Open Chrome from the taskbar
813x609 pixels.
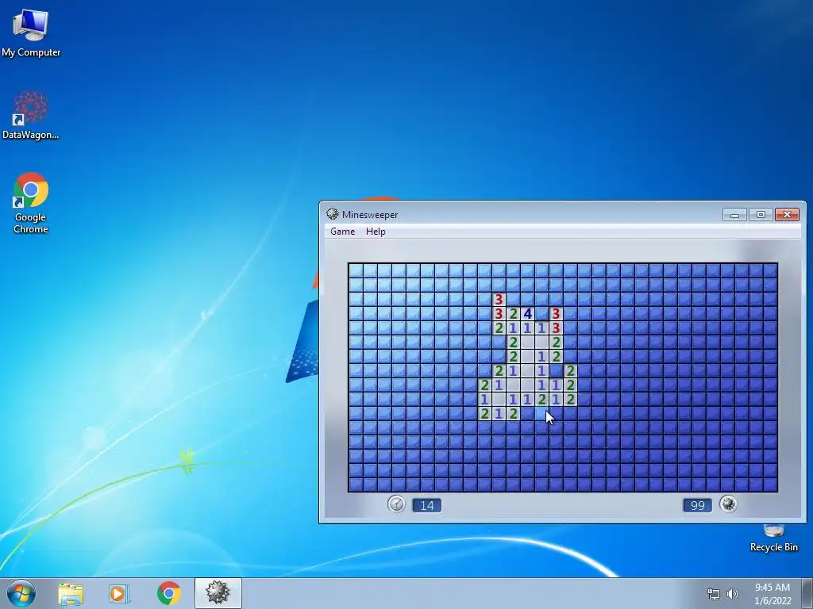click(x=168, y=593)
